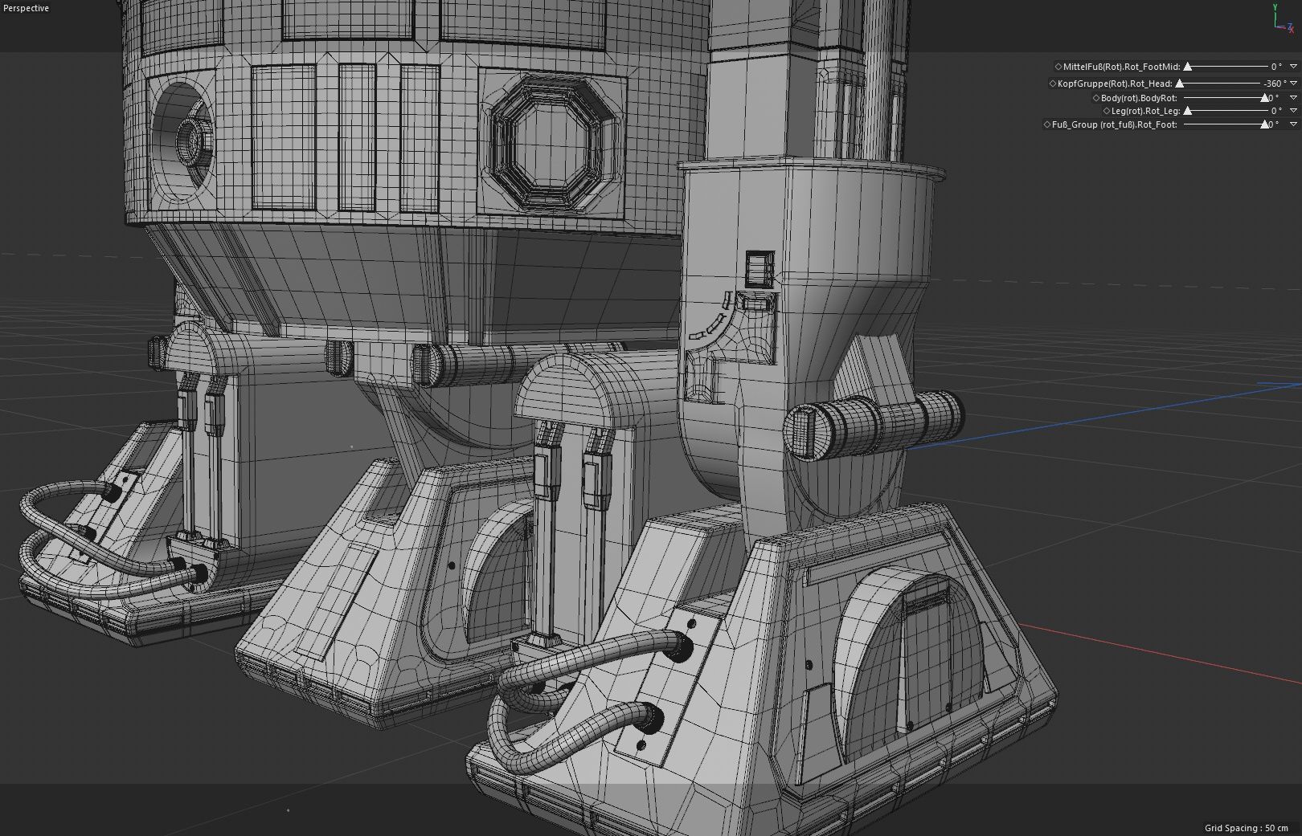Click the Rot_FootMid slider handle

[1188, 67]
